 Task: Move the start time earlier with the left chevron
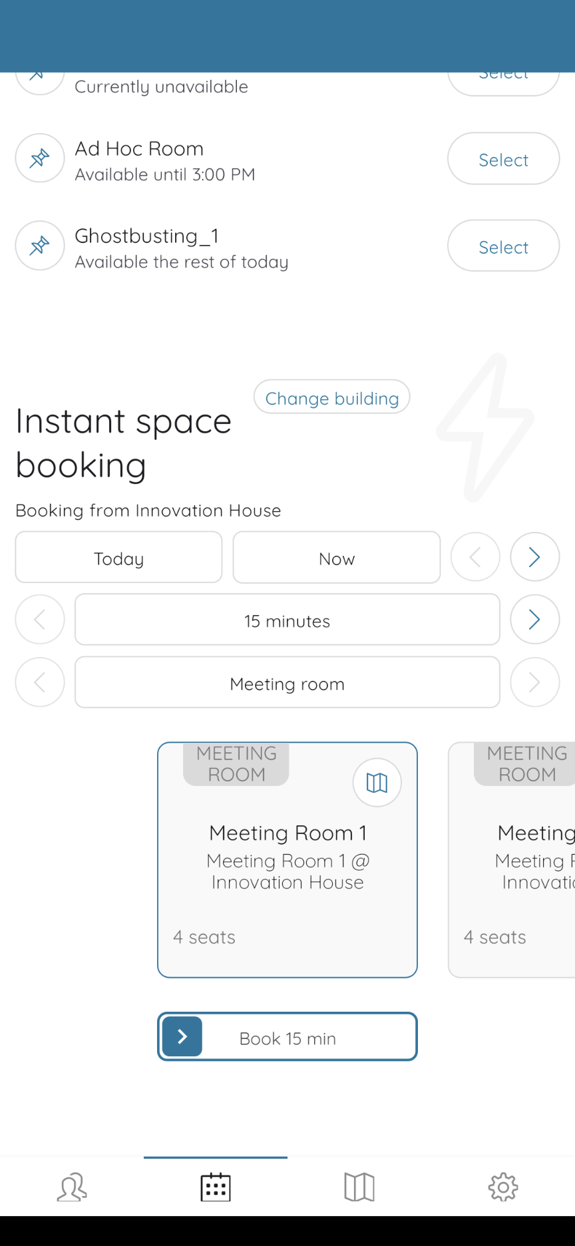(x=475, y=557)
